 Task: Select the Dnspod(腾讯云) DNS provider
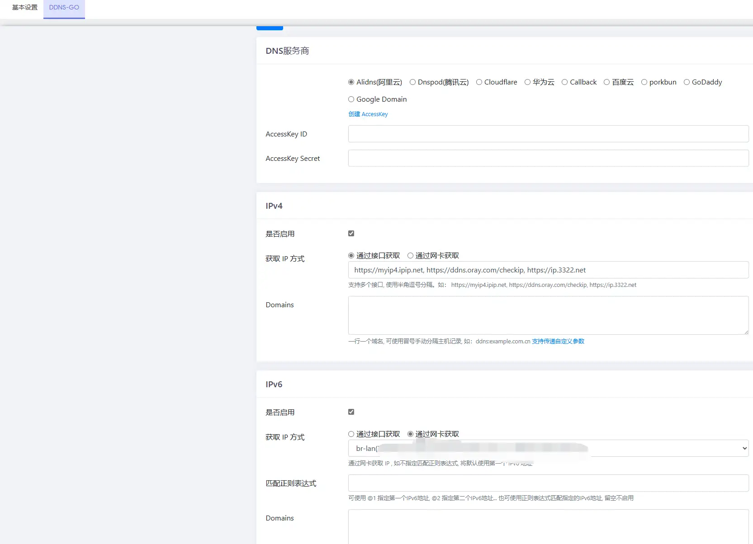tap(412, 82)
